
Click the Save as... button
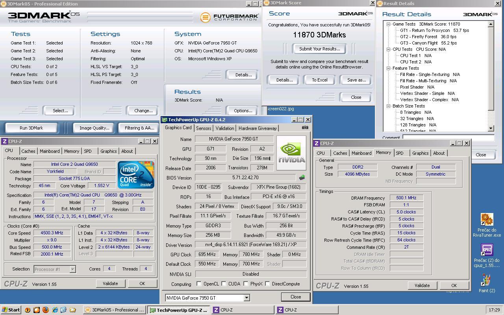(x=356, y=80)
